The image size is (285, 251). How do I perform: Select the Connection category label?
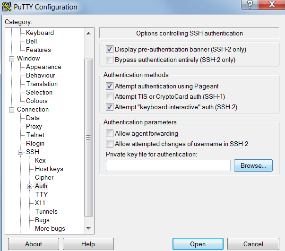pos(33,109)
